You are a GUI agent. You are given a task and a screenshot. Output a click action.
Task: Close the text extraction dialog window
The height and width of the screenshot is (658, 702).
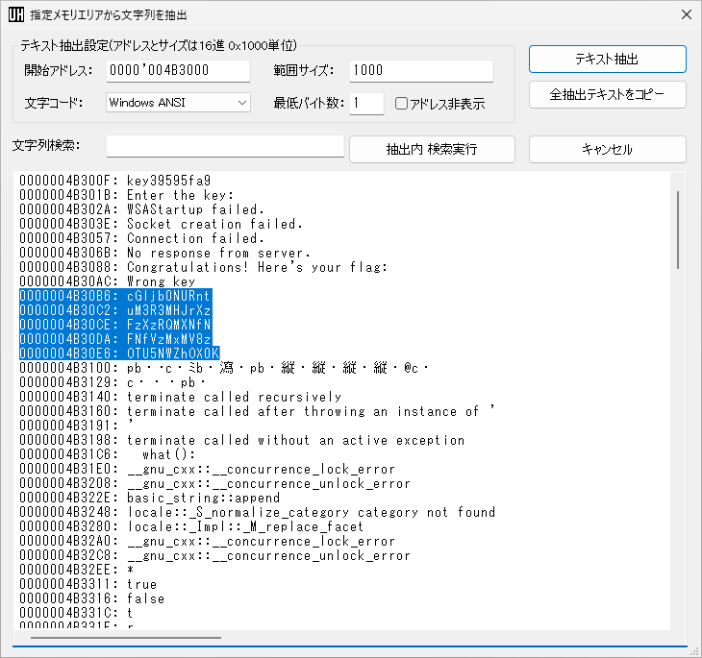click(x=686, y=15)
